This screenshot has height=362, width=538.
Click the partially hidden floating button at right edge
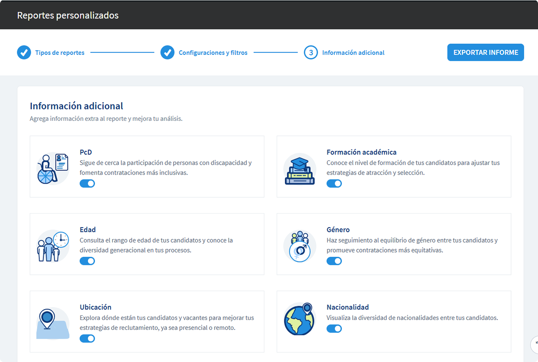click(535, 344)
